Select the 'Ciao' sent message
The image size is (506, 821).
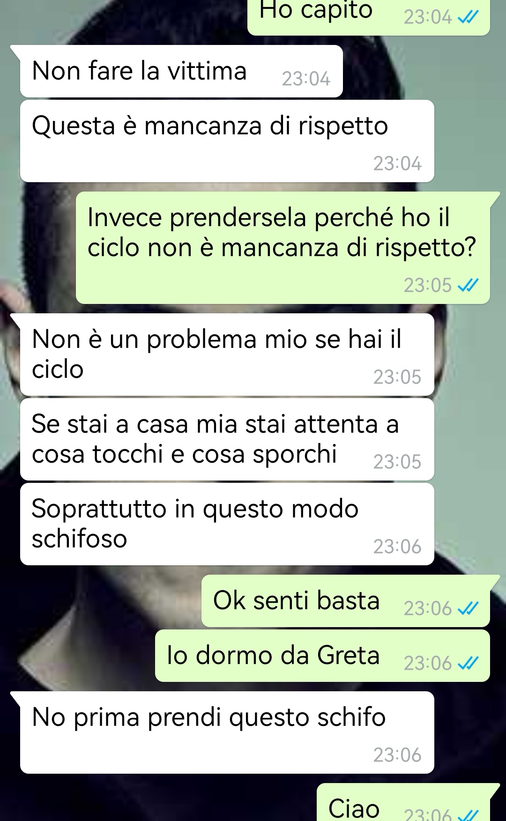403,802
